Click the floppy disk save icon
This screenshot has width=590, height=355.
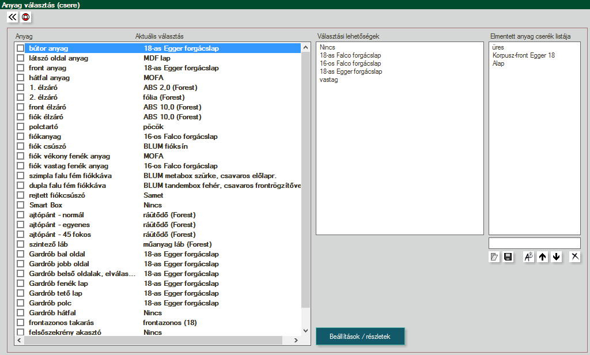[x=508, y=257]
